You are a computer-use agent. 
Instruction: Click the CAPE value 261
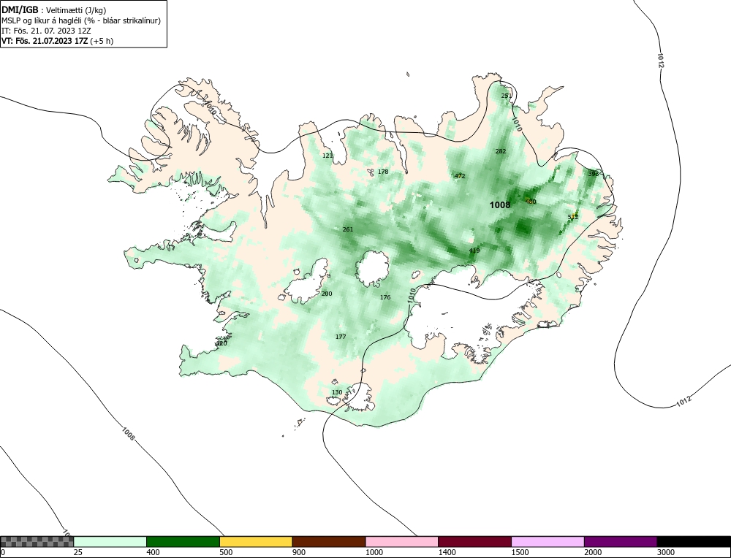348,229
